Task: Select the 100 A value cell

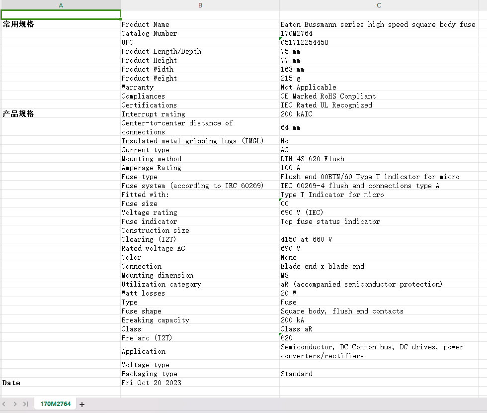Action: 379,168
